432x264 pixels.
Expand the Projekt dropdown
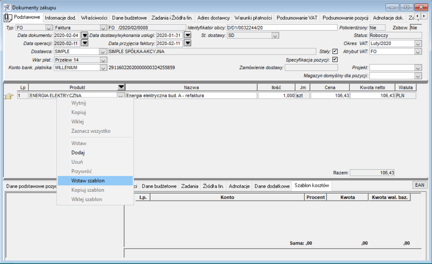click(418, 68)
